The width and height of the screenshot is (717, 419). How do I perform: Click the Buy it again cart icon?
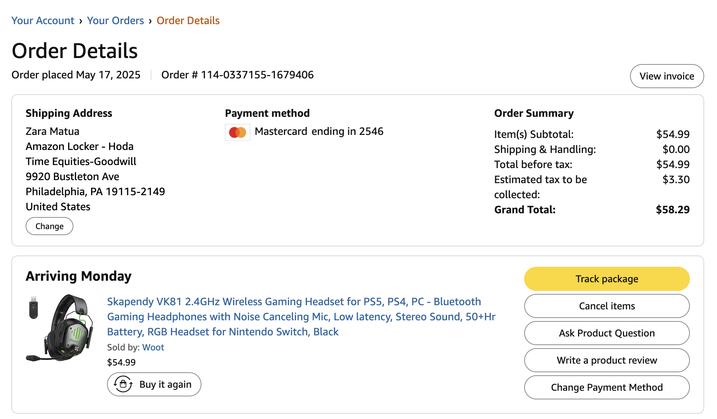click(x=123, y=384)
